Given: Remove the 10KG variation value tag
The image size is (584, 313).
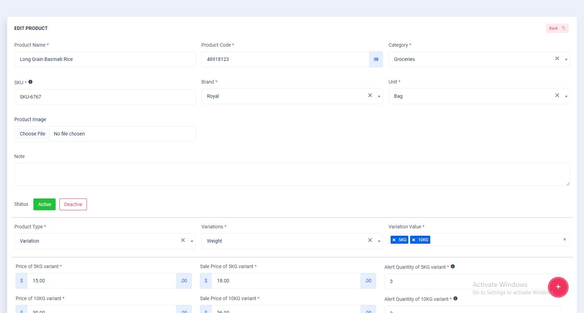Looking at the screenshot, I should pos(414,240).
